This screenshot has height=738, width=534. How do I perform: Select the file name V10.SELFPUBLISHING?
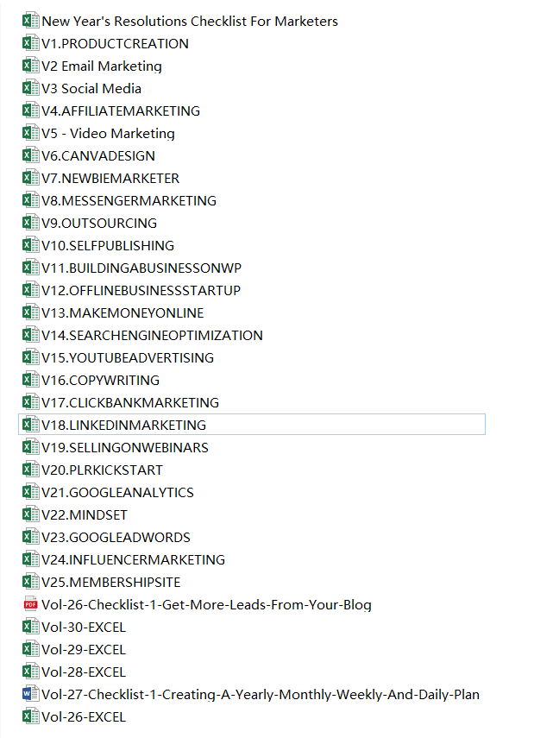(108, 246)
